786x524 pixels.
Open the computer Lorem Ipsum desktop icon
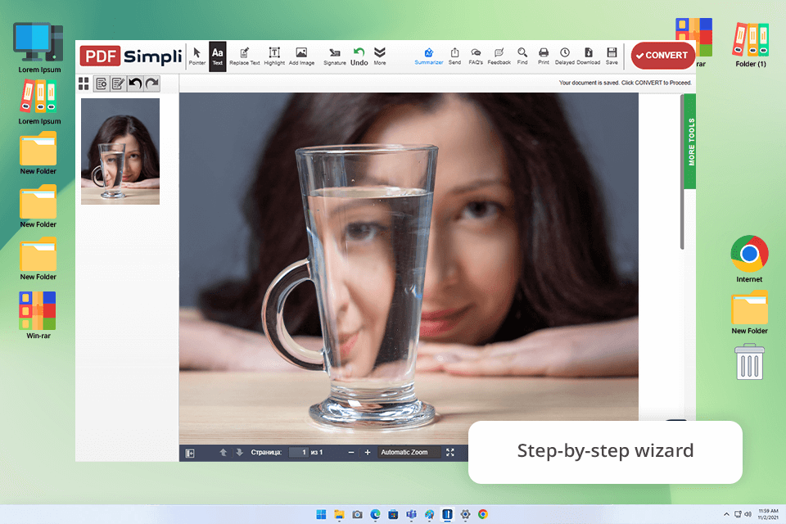coord(39,47)
